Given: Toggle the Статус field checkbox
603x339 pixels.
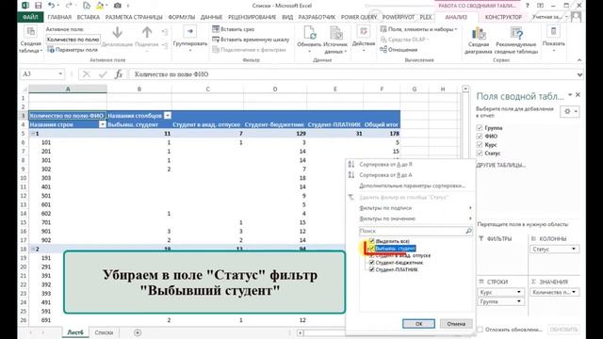Looking at the screenshot, I should point(480,153).
